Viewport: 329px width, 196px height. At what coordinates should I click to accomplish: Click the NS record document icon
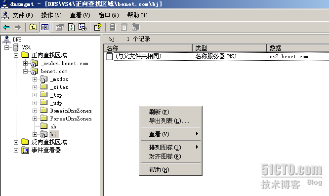coord(109,56)
